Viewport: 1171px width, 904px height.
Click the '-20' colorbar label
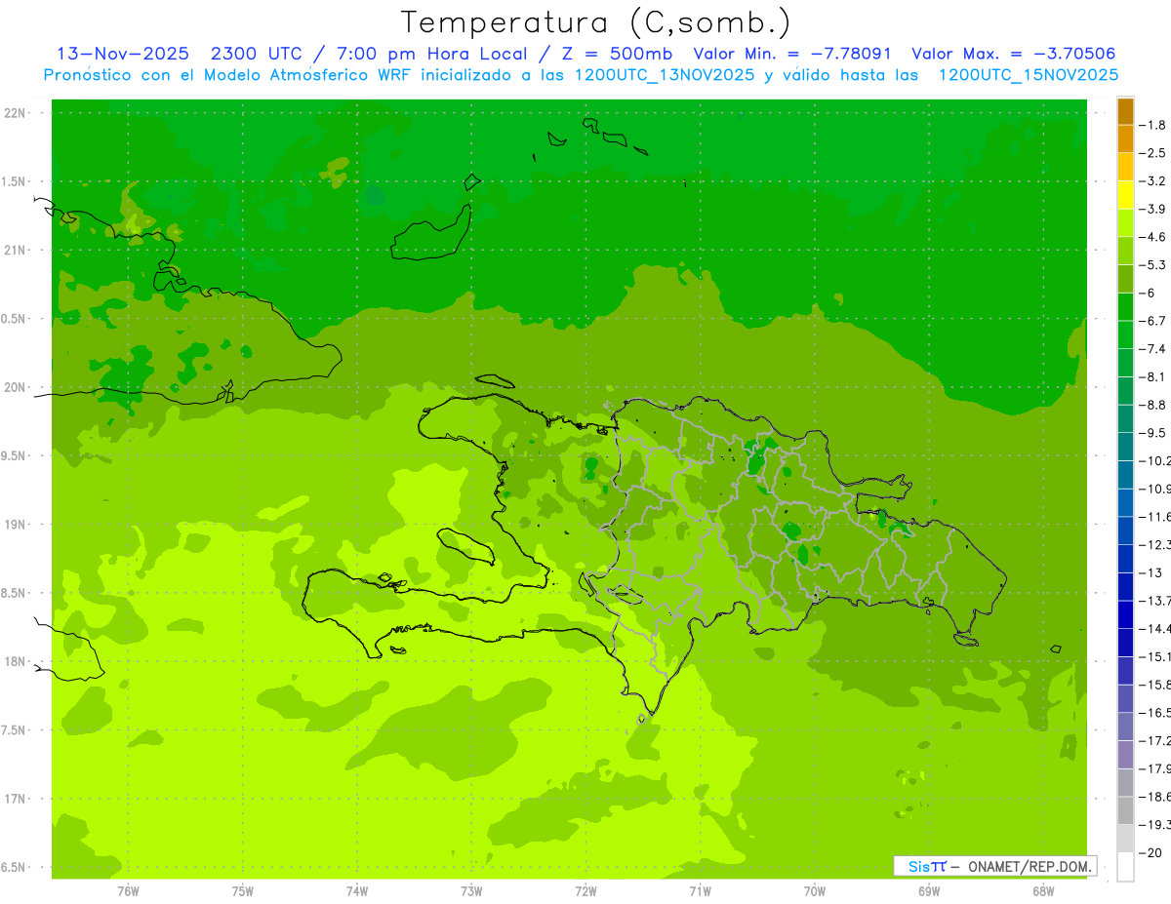[1152, 853]
